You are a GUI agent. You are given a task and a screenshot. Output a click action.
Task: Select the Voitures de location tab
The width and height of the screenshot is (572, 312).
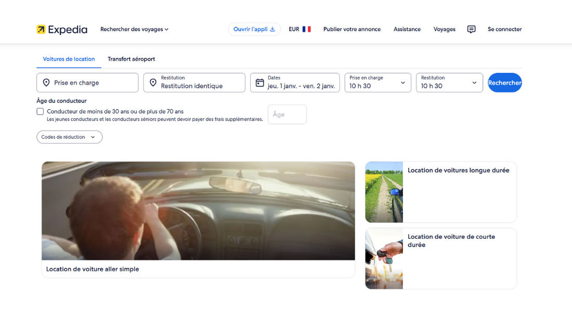pyautogui.click(x=69, y=59)
